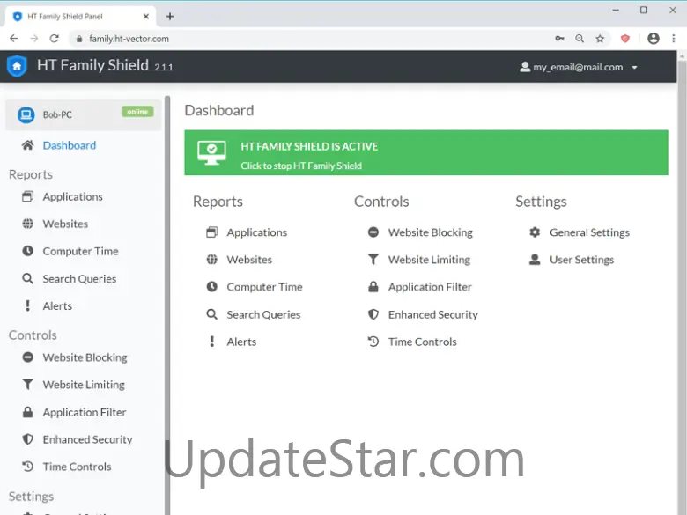Viewport: 687px width, 515px height.
Task: Click the sidebar Alerts exclamation icon
Action: coord(27,305)
